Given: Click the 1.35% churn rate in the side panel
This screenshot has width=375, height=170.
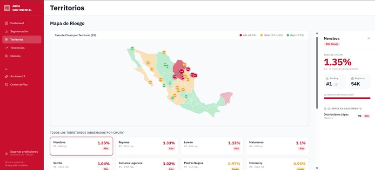Looking at the screenshot, I should pyautogui.click(x=337, y=62).
